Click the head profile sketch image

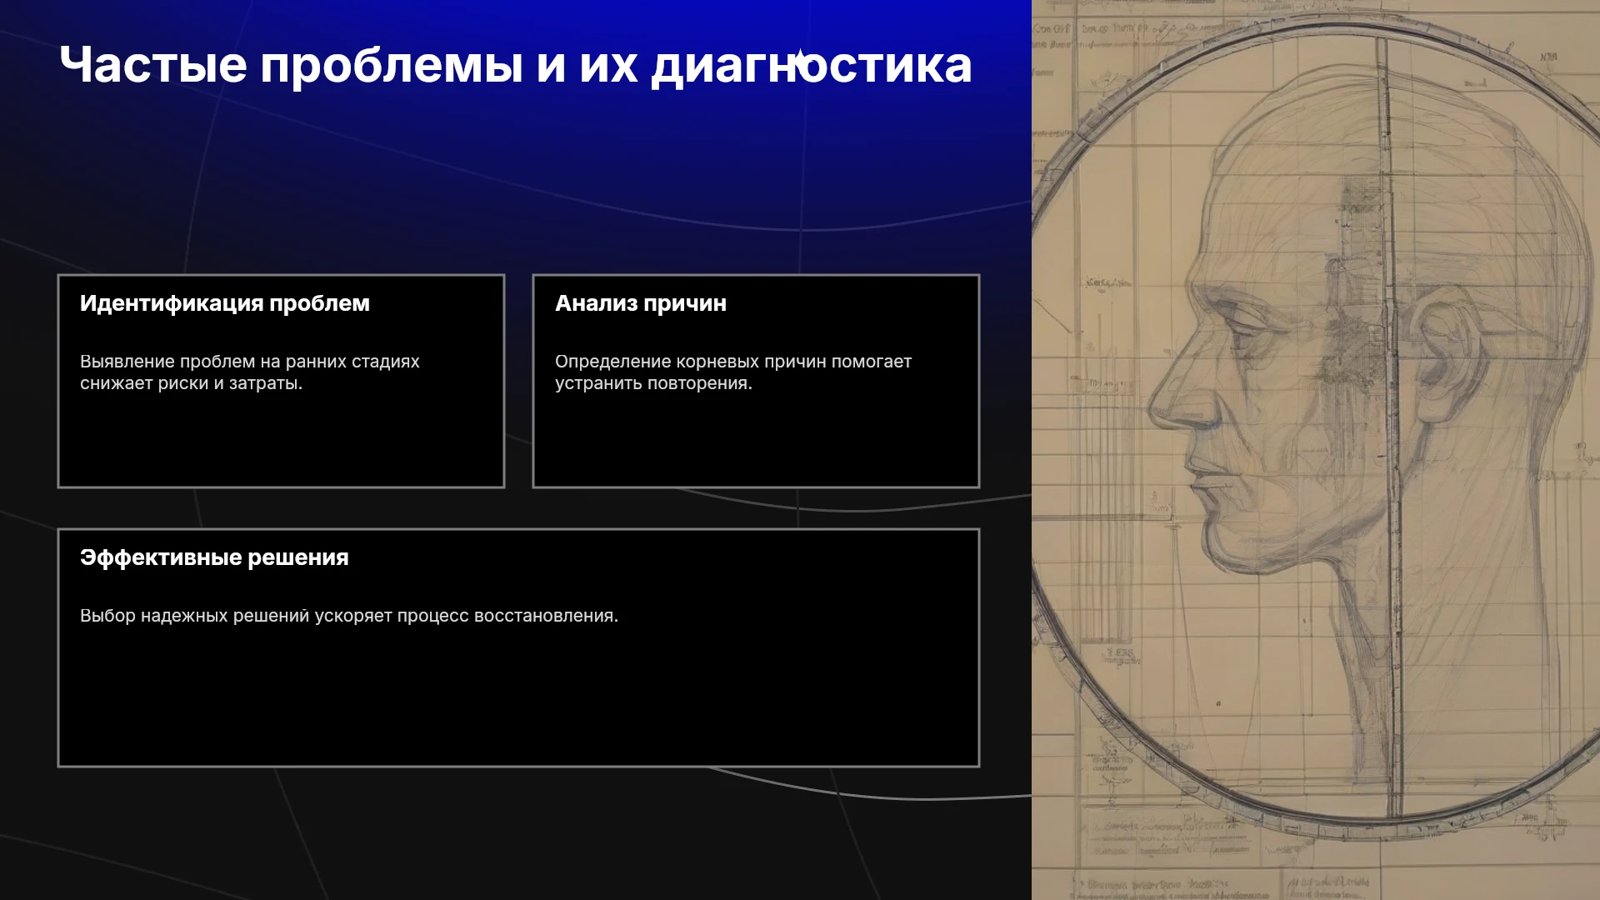1316,450
